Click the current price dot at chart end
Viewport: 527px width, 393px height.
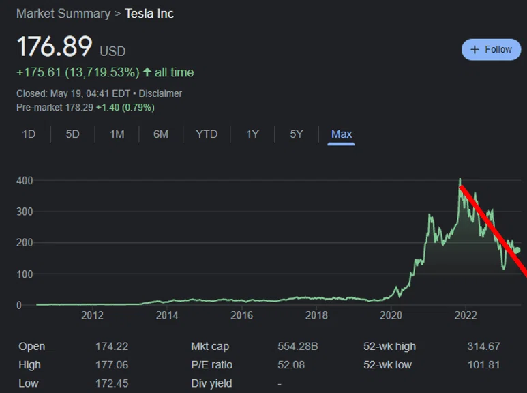click(517, 250)
